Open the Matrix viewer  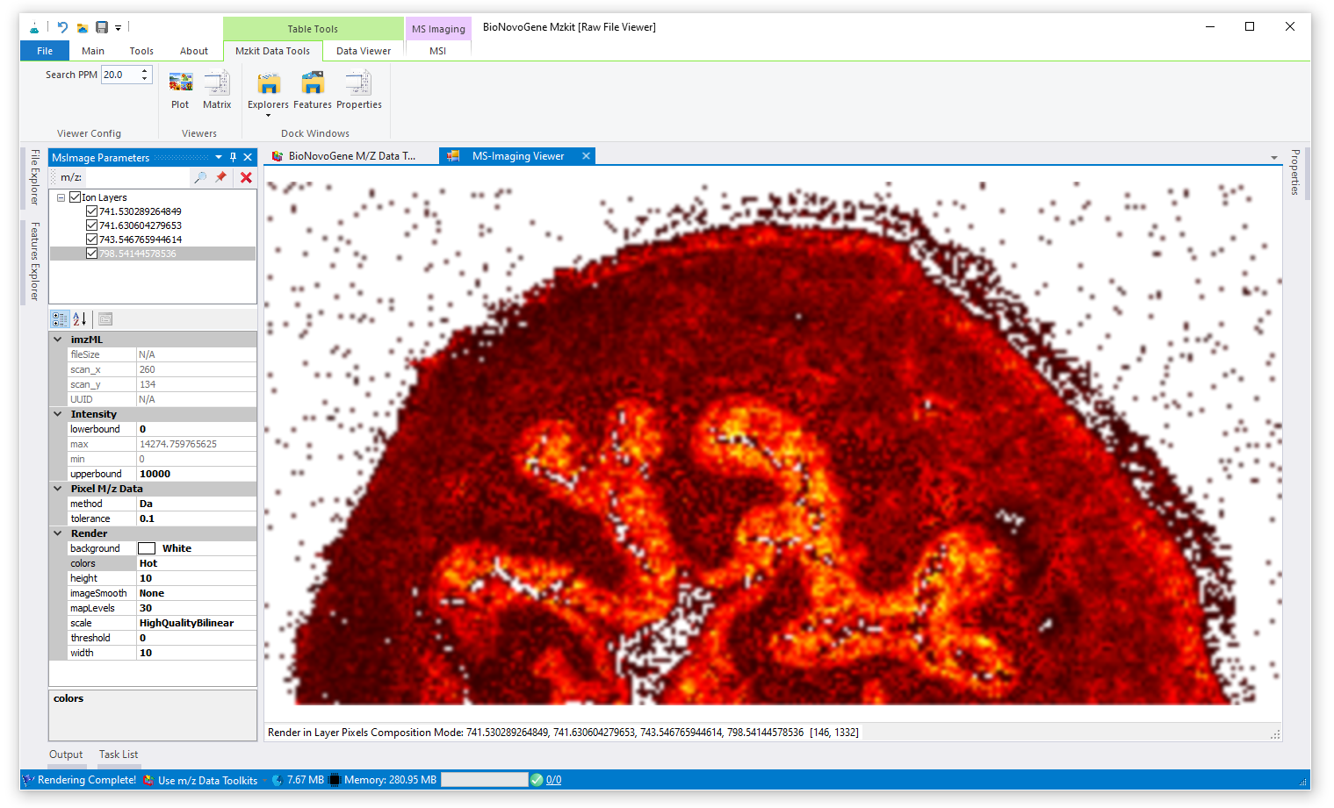216,84
